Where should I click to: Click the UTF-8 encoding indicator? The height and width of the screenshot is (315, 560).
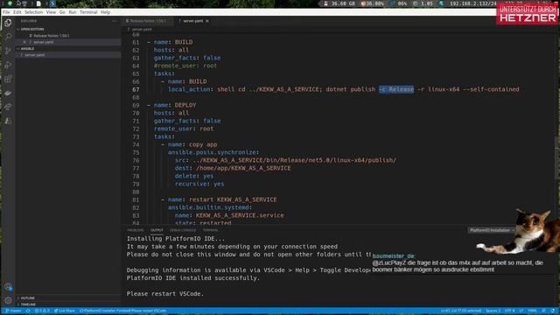(x=509, y=311)
